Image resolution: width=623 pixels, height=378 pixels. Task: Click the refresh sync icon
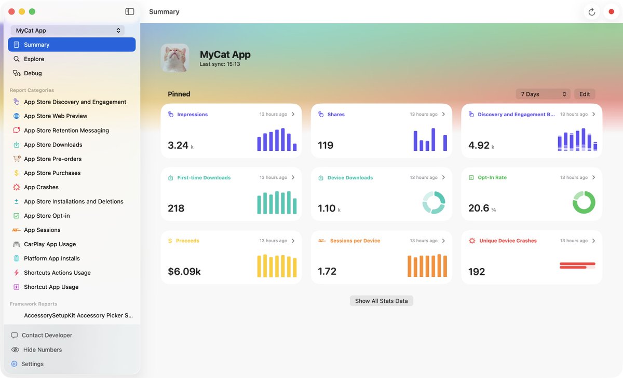(x=591, y=12)
